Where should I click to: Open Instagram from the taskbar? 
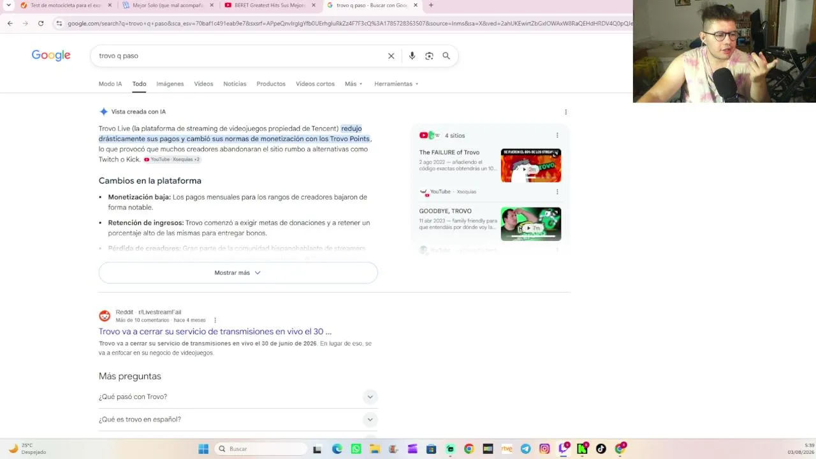[544, 449]
